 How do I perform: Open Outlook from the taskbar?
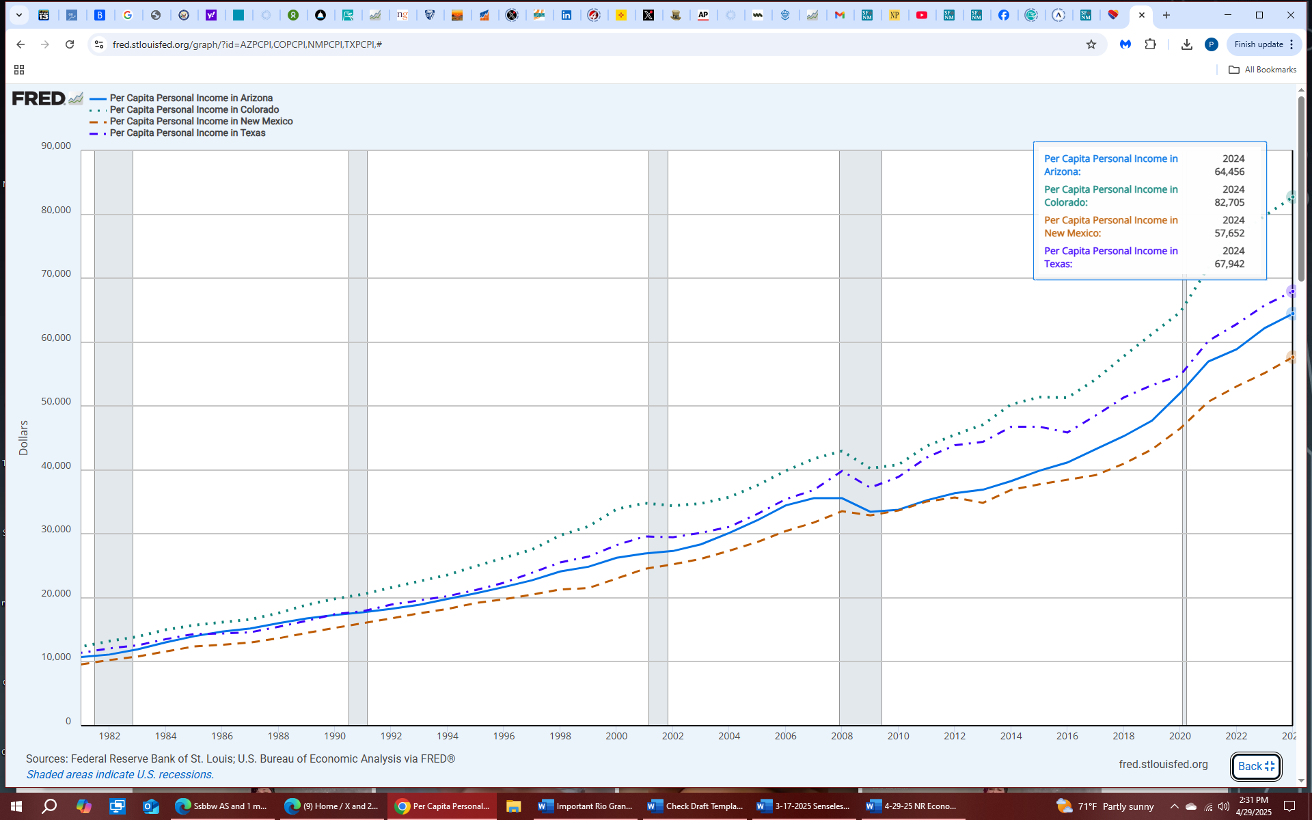tap(150, 806)
